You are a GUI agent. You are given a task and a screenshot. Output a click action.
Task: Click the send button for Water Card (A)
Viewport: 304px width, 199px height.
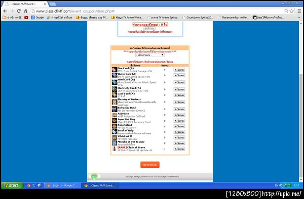[x=179, y=75]
